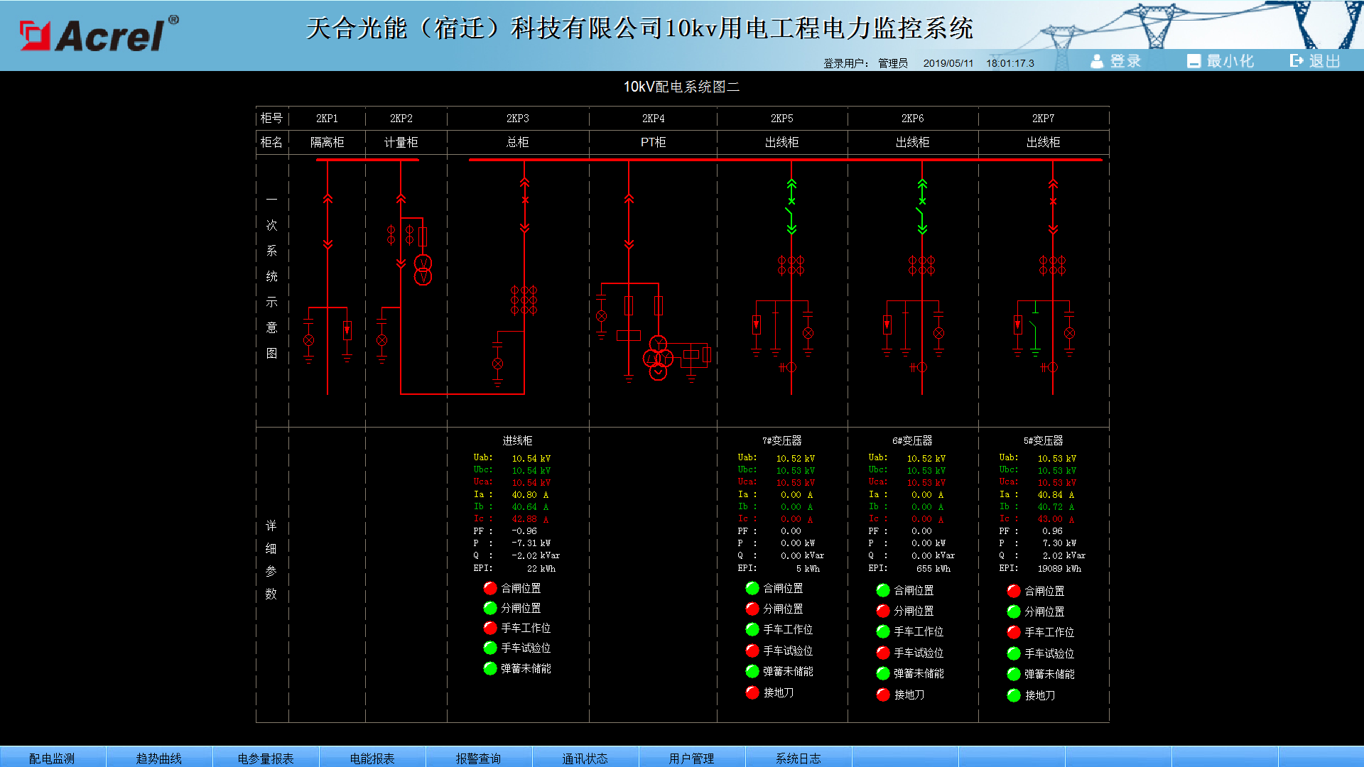
Task: Click 进线柜 P value -7.31 kW
Action: pos(531,543)
